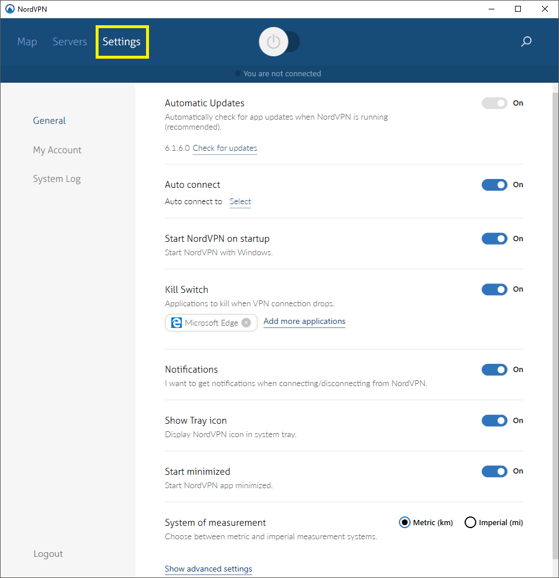The width and height of the screenshot is (559, 578).
Task: Click the NordVPN logo in title bar
Action: 10,9
